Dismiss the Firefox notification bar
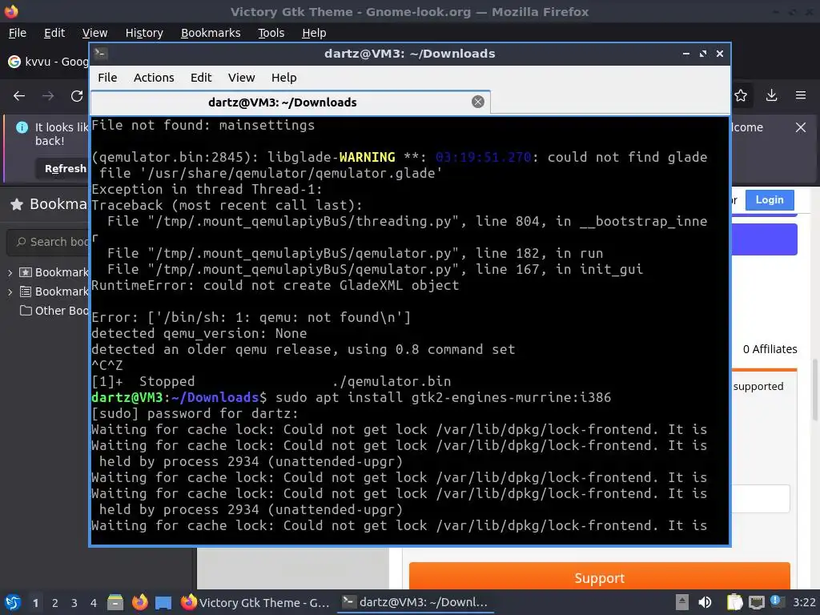Image resolution: width=820 pixels, height=615 pixels. pos(801,127)
